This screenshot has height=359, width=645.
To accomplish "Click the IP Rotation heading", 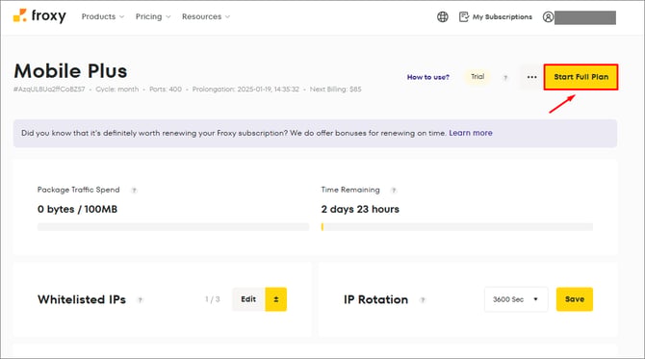I will (376, 299).
